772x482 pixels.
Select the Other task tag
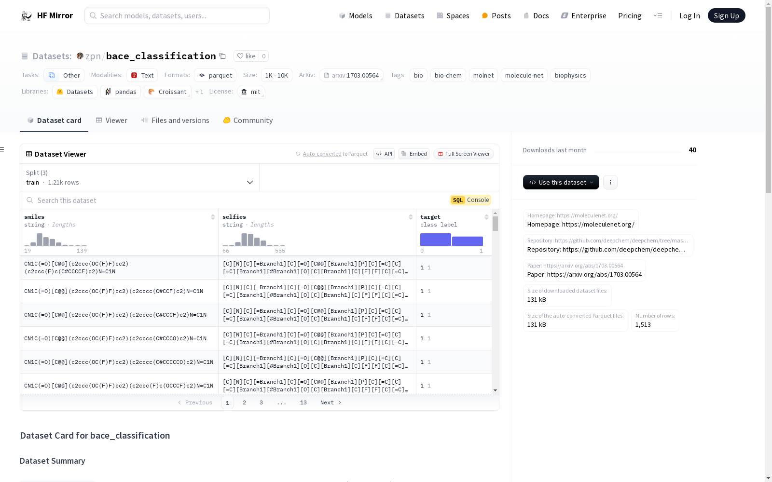coord(64,75)
